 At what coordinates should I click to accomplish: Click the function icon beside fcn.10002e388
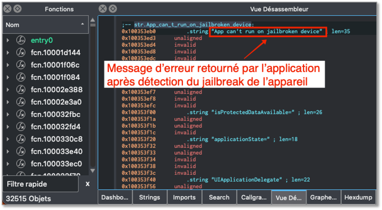(21, 89)
